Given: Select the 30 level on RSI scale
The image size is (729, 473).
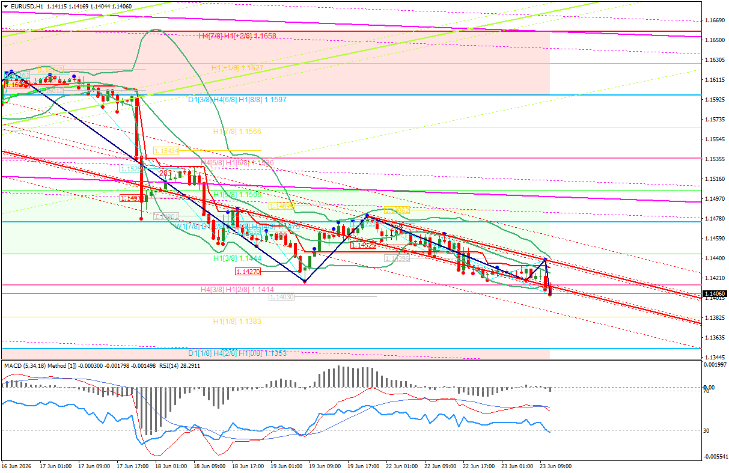Looking at the screenshot, I should (707, 431).
